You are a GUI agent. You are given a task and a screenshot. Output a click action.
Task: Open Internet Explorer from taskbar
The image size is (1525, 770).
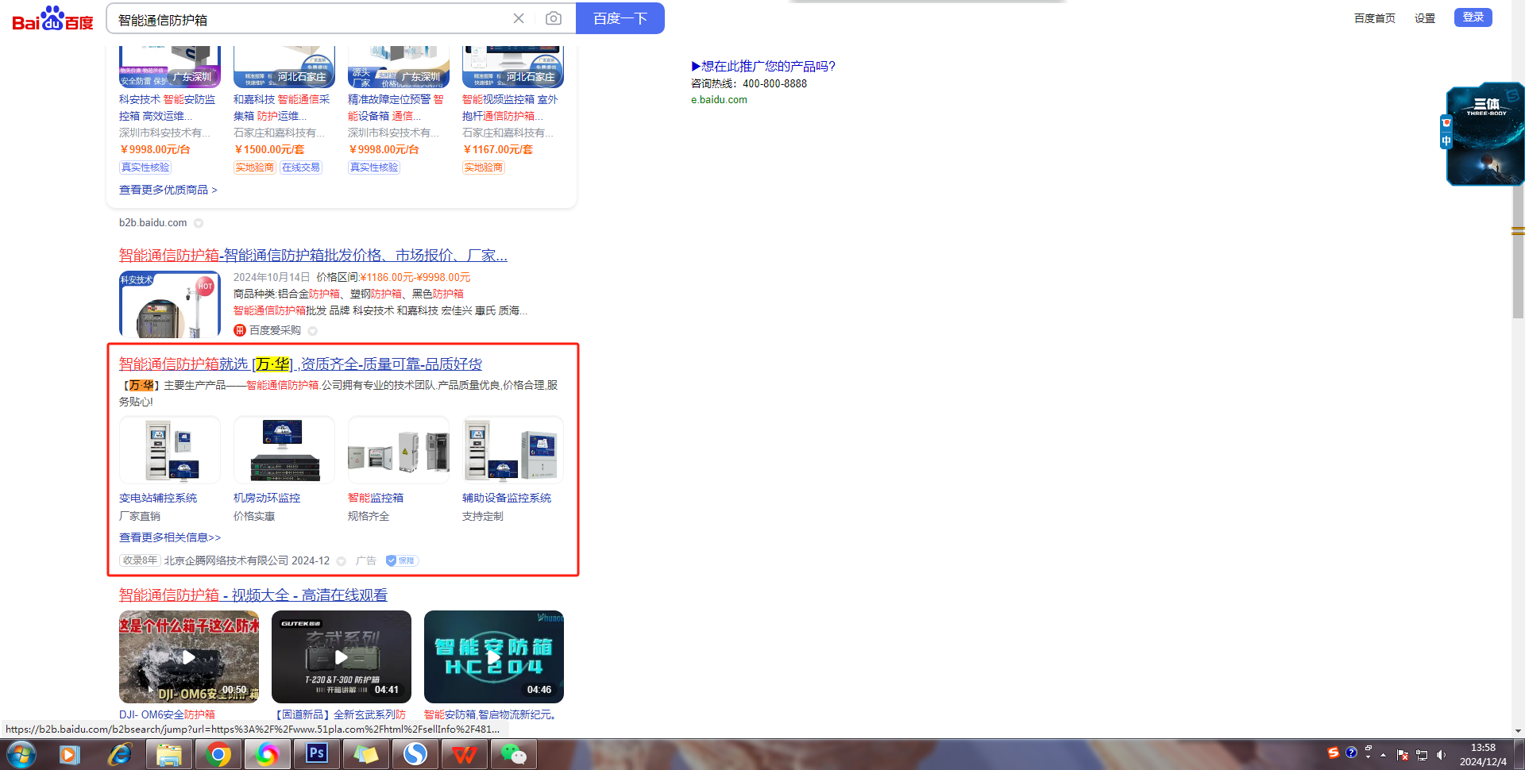click(119, 754)
